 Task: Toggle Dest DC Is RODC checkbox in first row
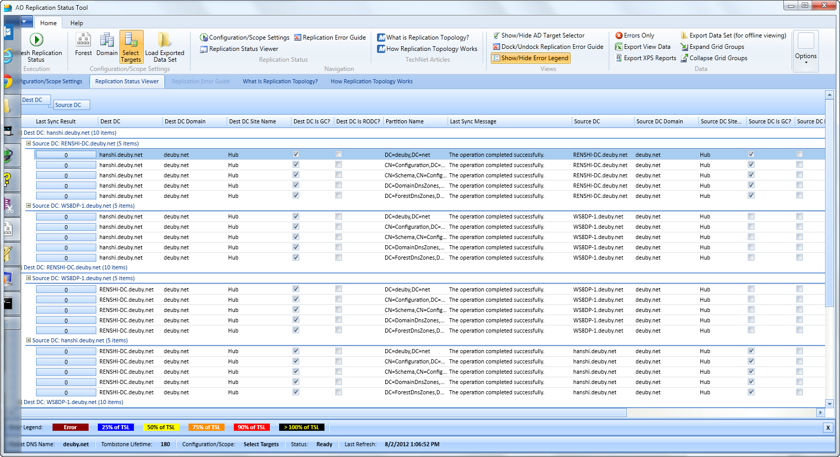click(x=338, y=154)
